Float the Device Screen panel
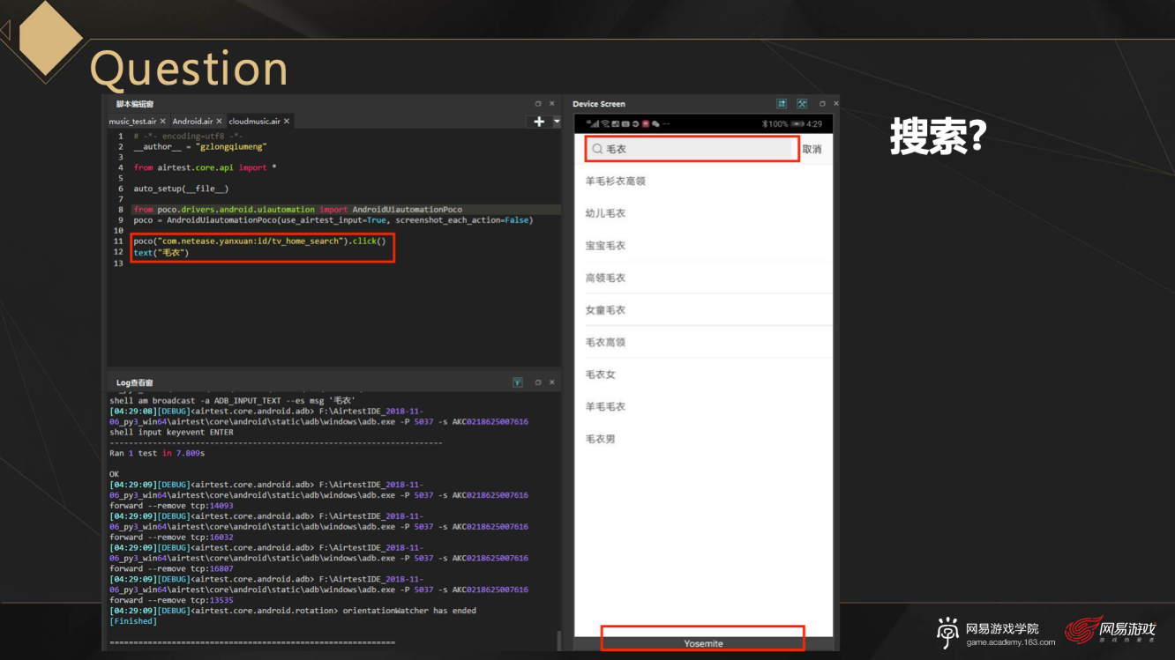The image size is (1175, 660). (822, 104)
